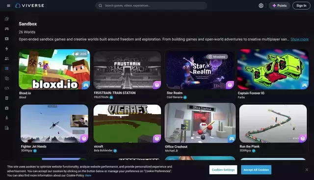The width and height of the screenshot is (314, 180).
Task: Open Cookies Settings
Action: point(223,170)
